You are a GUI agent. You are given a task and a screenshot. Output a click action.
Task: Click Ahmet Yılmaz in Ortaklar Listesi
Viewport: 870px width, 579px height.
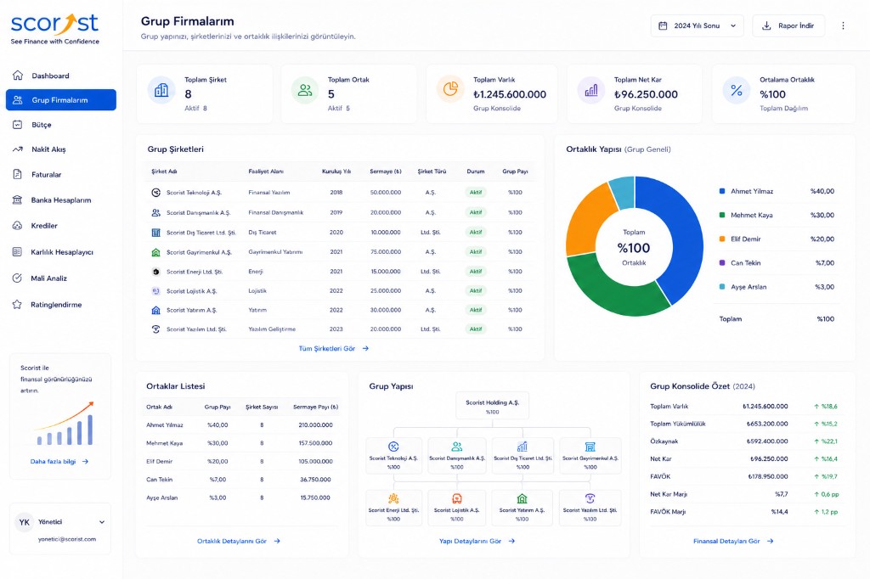164,424
